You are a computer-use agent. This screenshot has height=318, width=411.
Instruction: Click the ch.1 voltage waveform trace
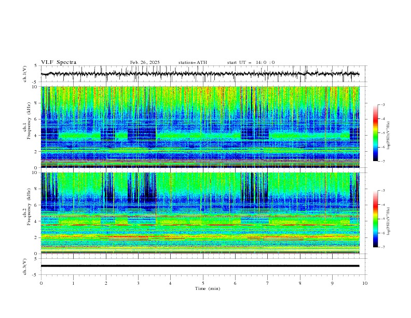coord(200,74)
